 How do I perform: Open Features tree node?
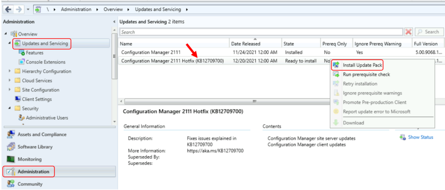coord(35,52)
